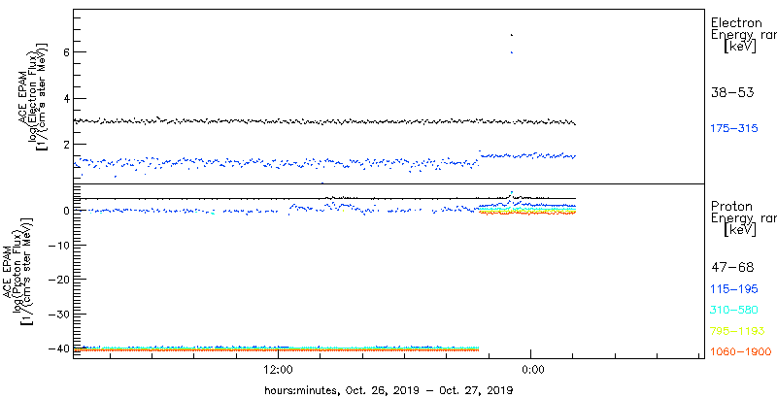Click the proton y-axis value 0
Viewport: 777px width, 398px height.
(64, 211)
